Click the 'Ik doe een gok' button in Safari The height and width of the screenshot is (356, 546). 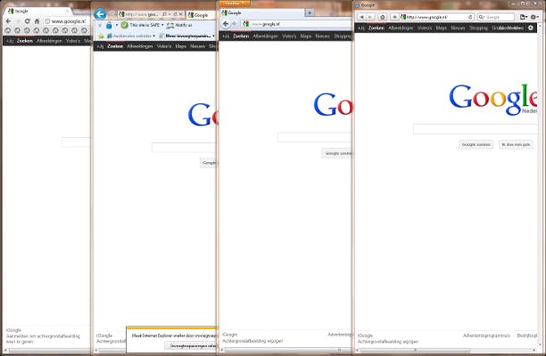(x=516, y=144)
